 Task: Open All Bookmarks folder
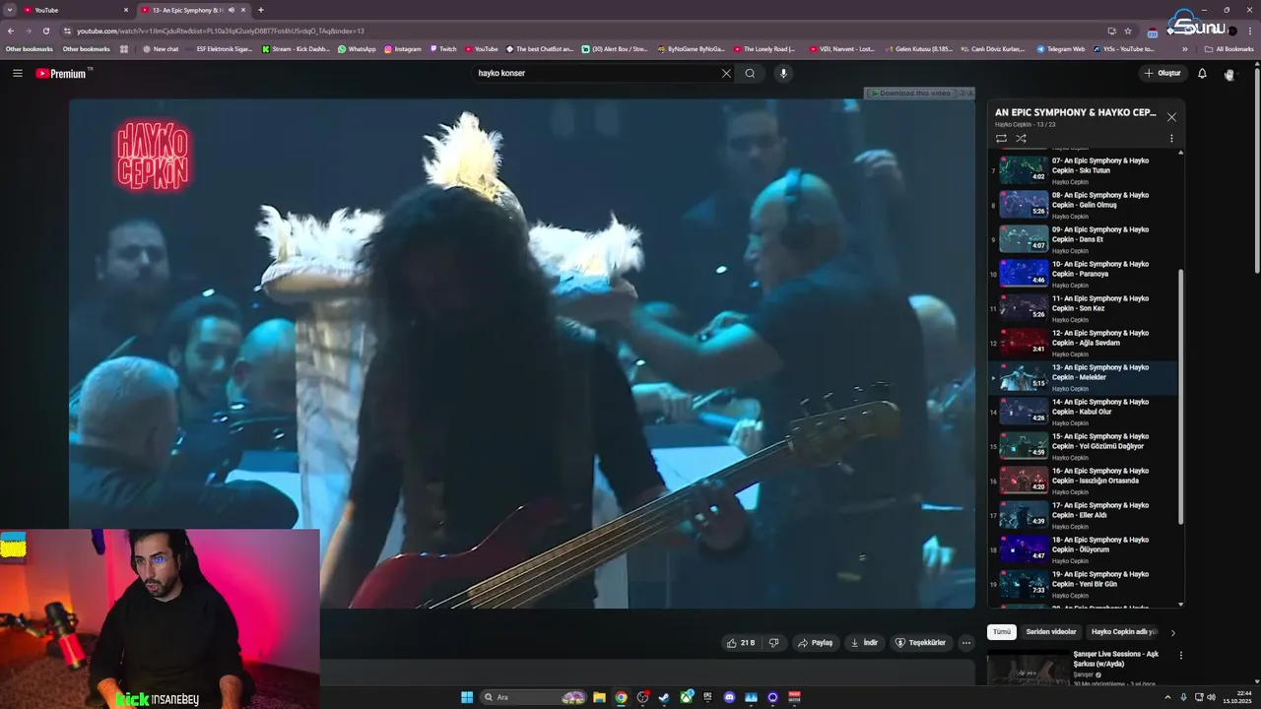pos(1228,48)
